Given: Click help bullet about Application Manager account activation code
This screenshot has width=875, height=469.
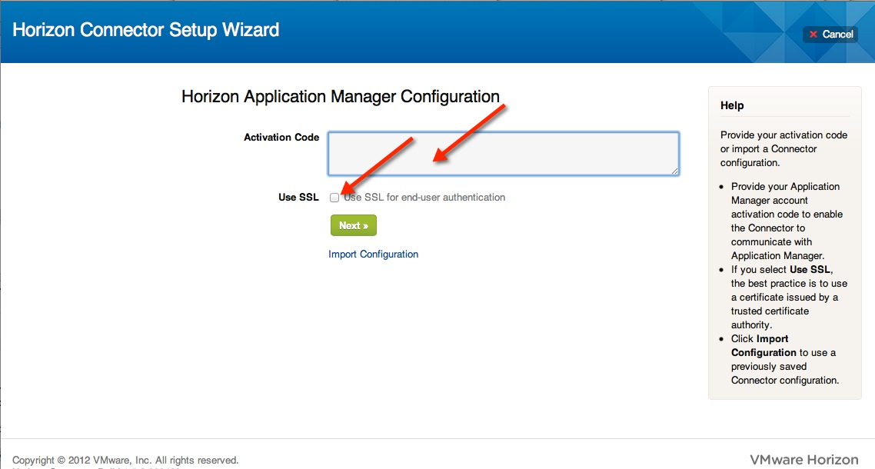Looking at the screenshot, I should (x=787, y=221).
